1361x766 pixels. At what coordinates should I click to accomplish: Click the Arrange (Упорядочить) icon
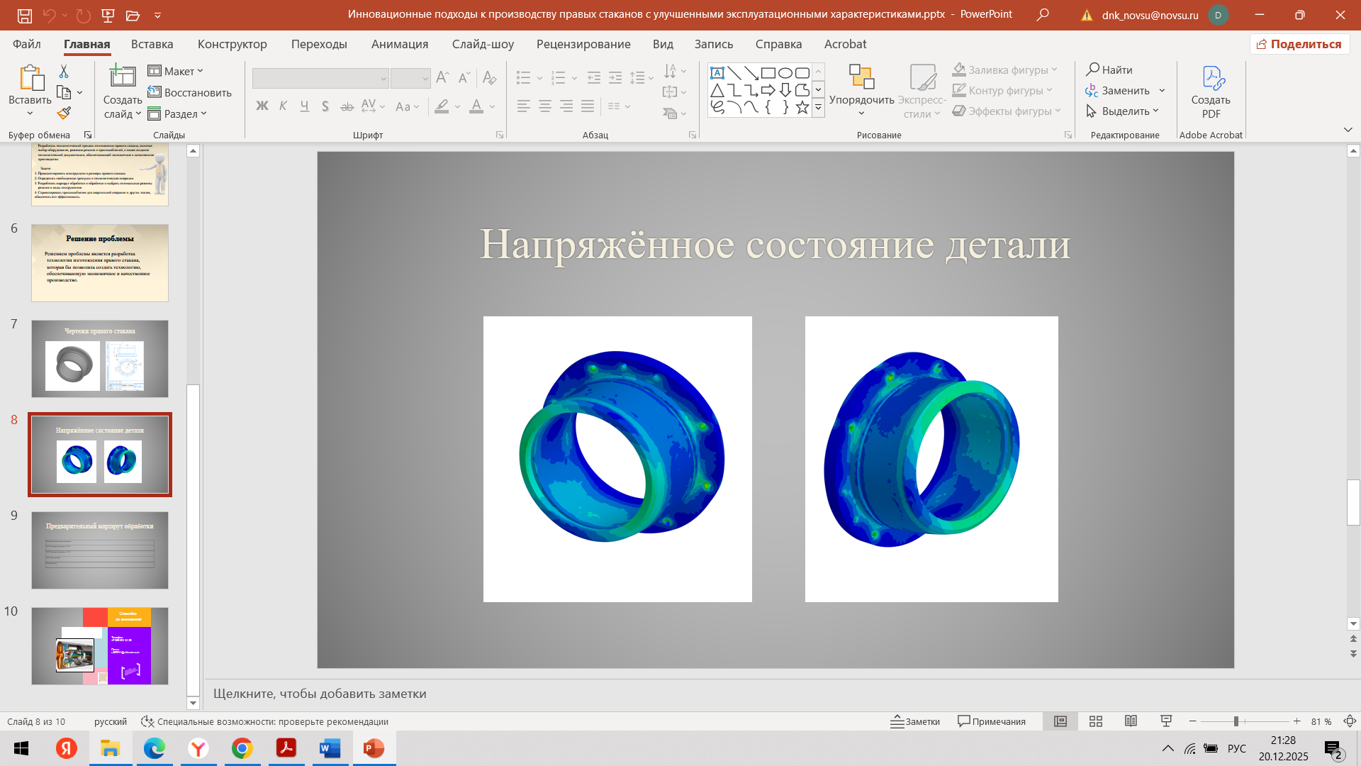[861, 78]
